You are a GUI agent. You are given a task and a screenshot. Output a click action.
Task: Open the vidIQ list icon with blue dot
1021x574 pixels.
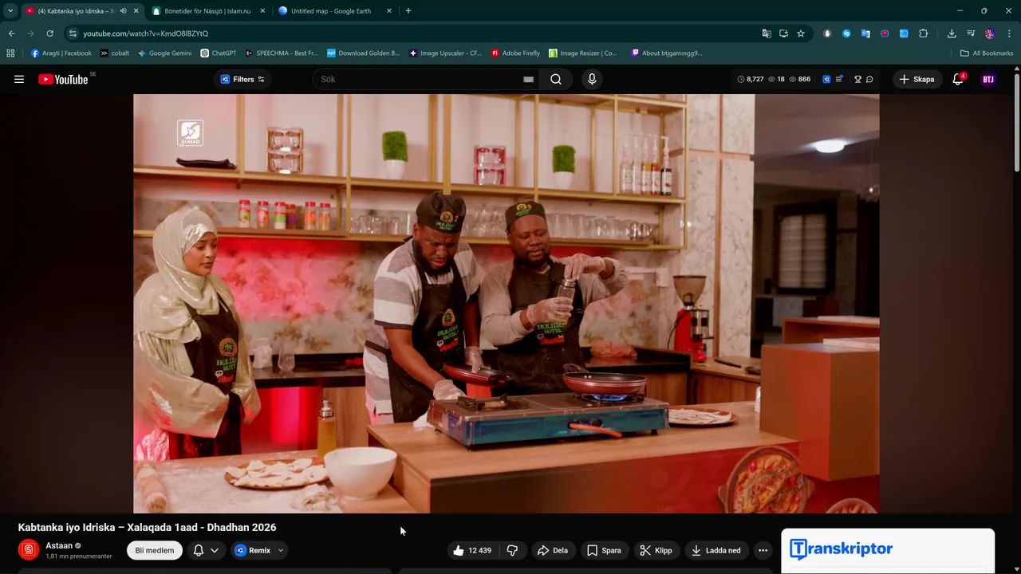839,79
